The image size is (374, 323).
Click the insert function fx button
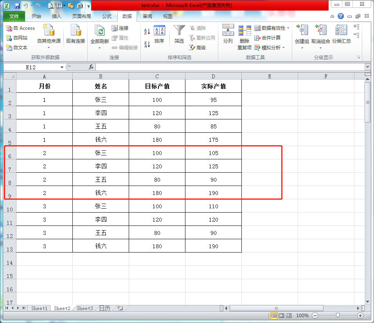pos(91,67)
